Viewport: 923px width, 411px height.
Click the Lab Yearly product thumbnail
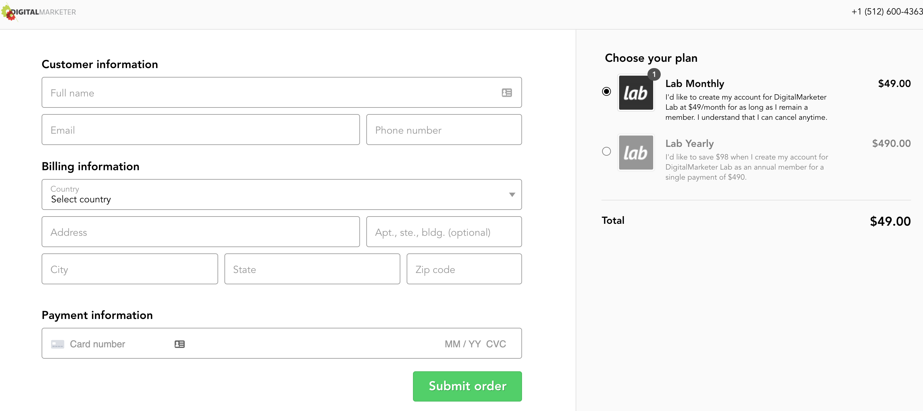(x=636, y=152)
